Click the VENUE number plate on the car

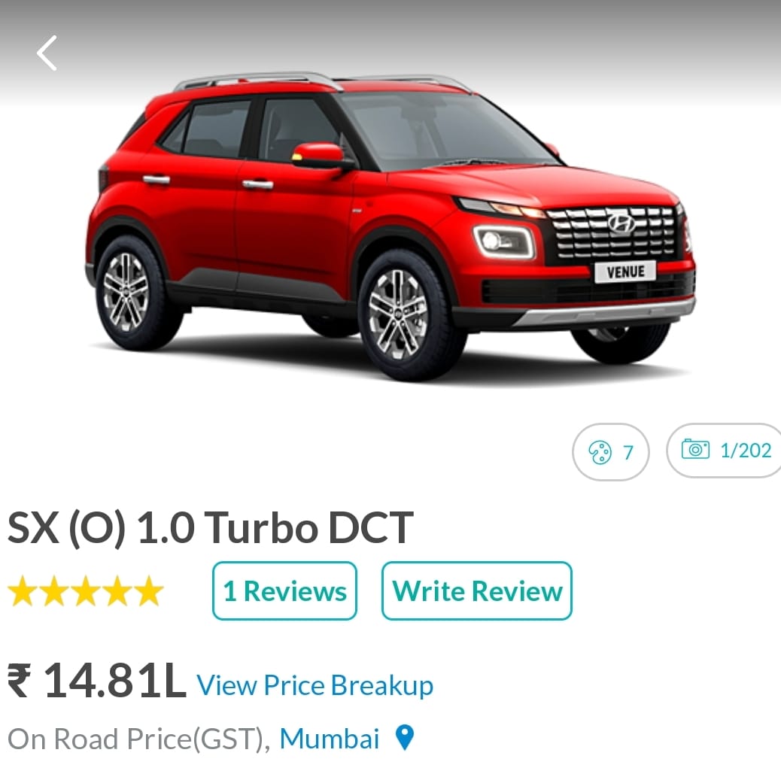tap(625, 272)
